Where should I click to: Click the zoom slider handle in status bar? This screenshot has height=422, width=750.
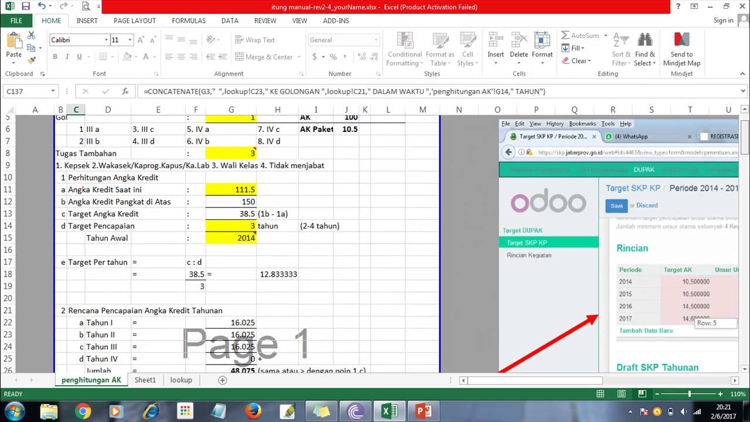pos(689,394)
